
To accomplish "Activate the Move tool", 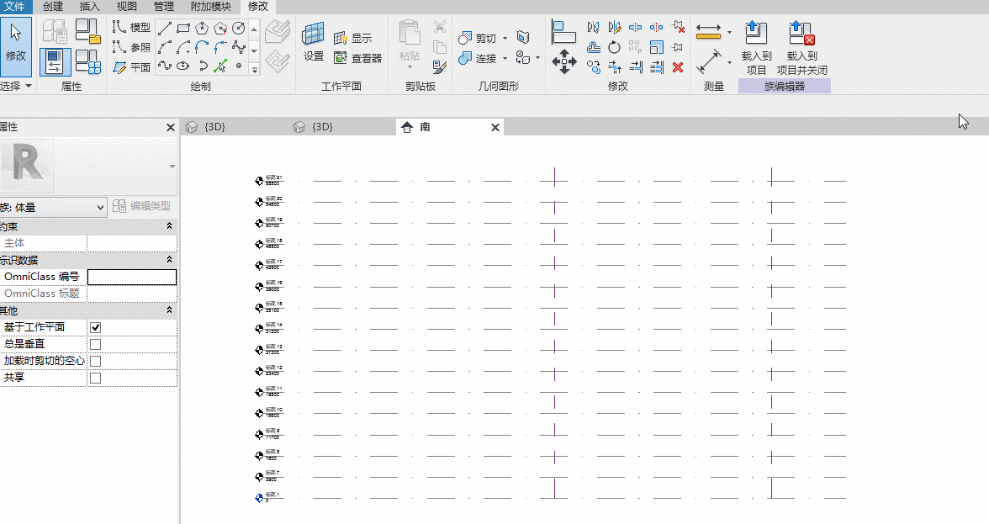I will pyautogui.click(x=563, y=61).
